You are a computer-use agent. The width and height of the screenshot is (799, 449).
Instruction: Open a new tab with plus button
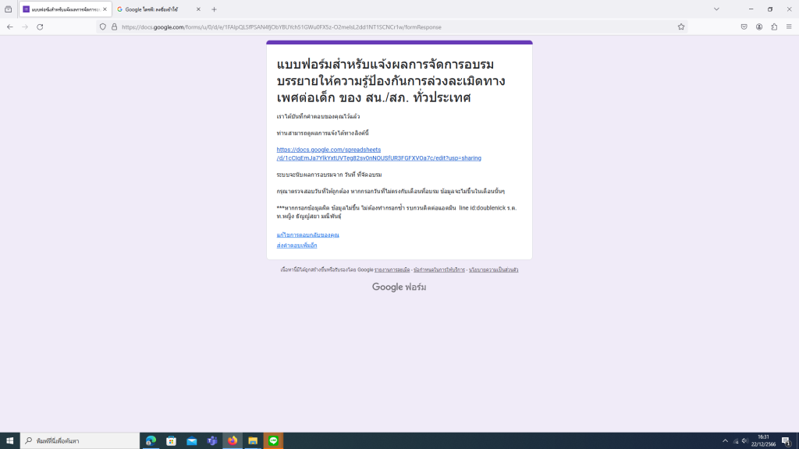pyautogui.click(x=214, y=9)
